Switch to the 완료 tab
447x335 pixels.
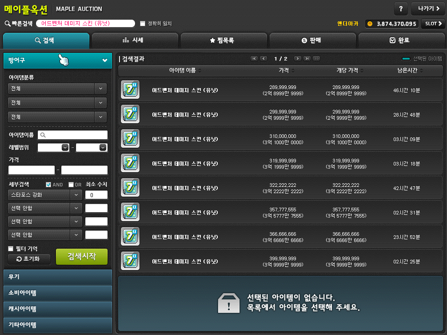(x=402, y=40)
